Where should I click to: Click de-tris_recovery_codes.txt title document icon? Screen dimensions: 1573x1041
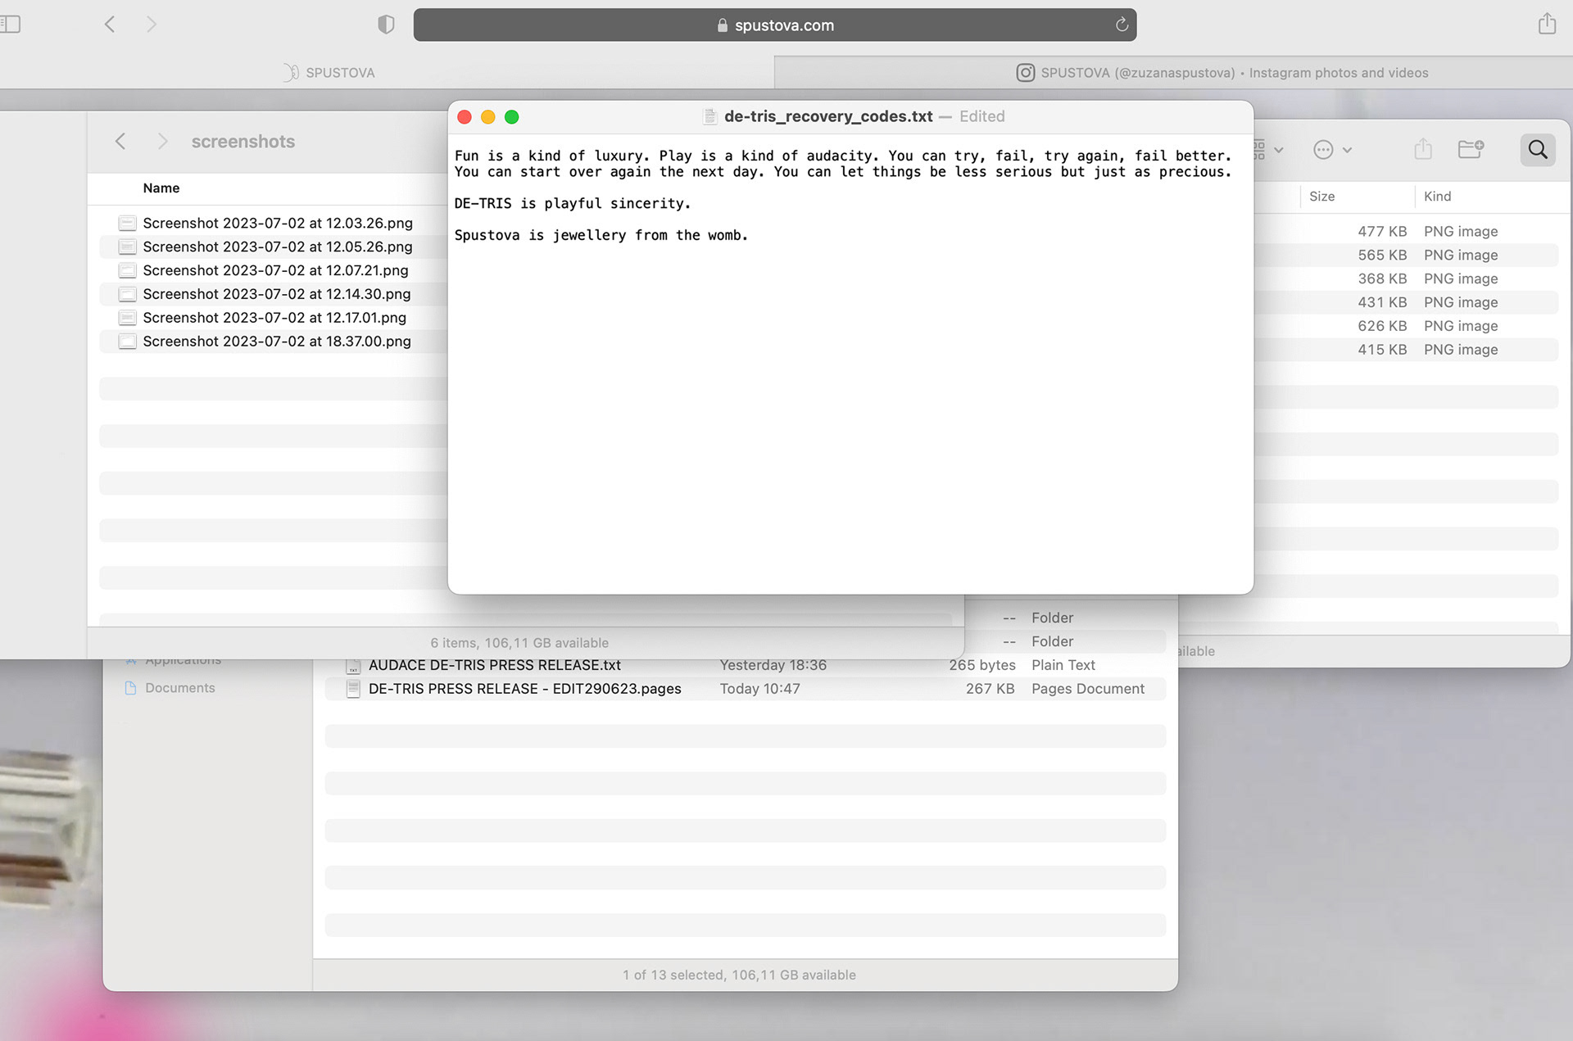coord(710,116)
